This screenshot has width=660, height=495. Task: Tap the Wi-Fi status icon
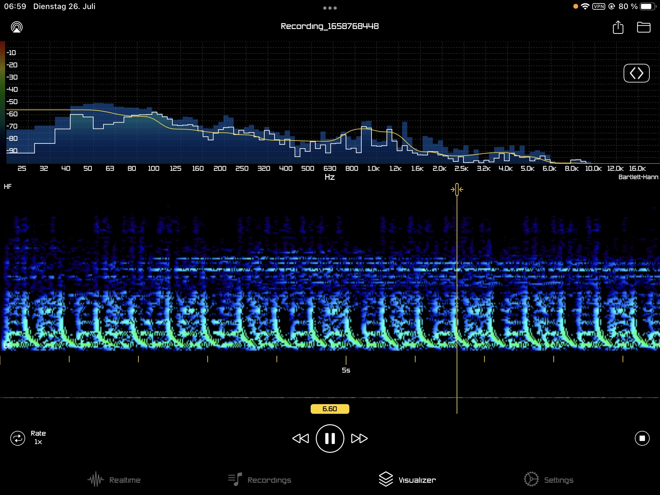tap(585, 6)
